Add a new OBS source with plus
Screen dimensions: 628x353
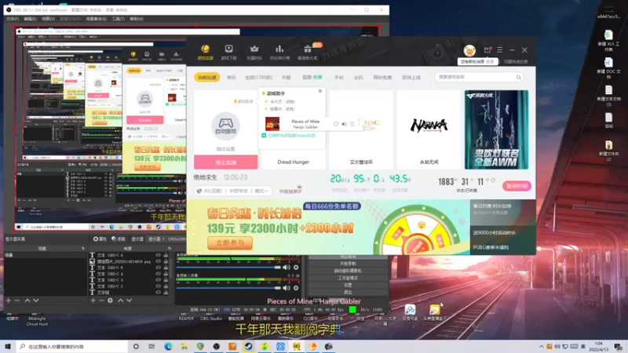[93, 300]
